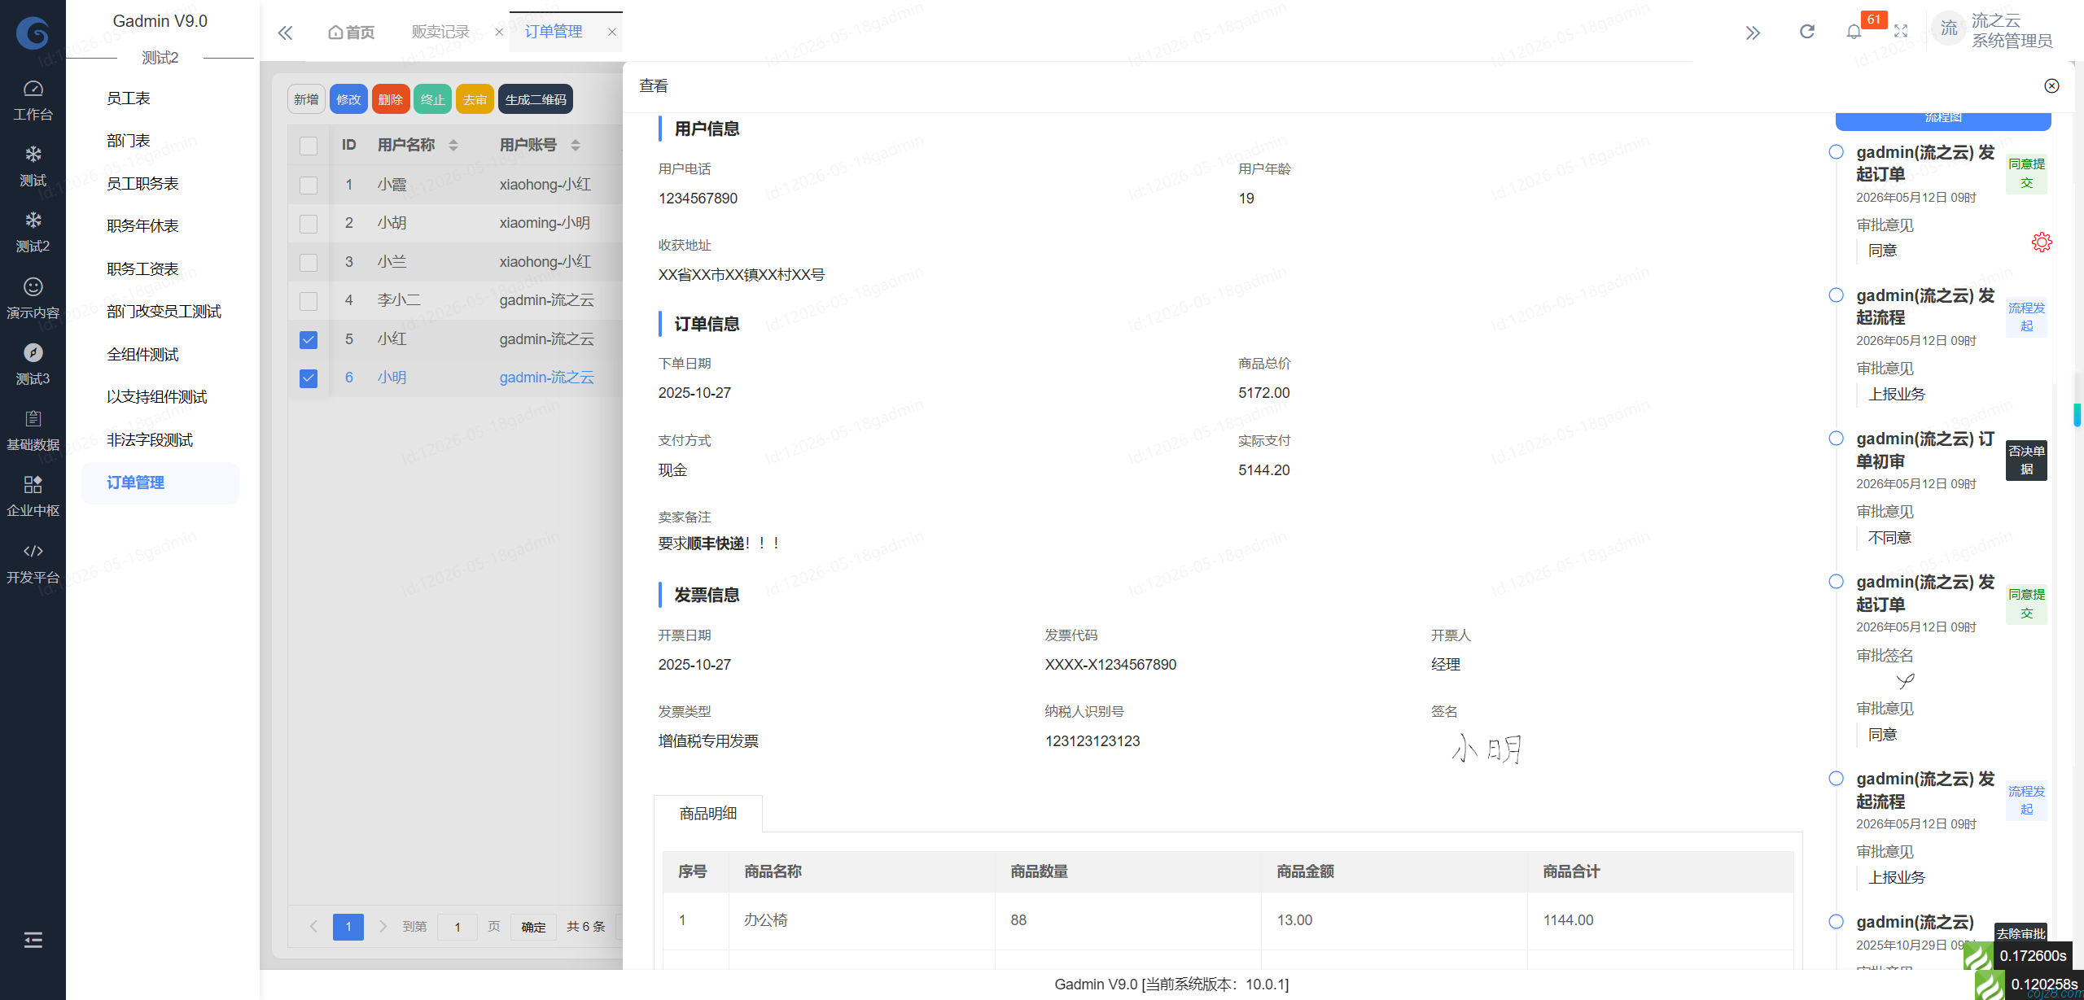Open 职务工资表 menu item
The width and height of the screenshot is (2084, 1000).
coord(142,269)
